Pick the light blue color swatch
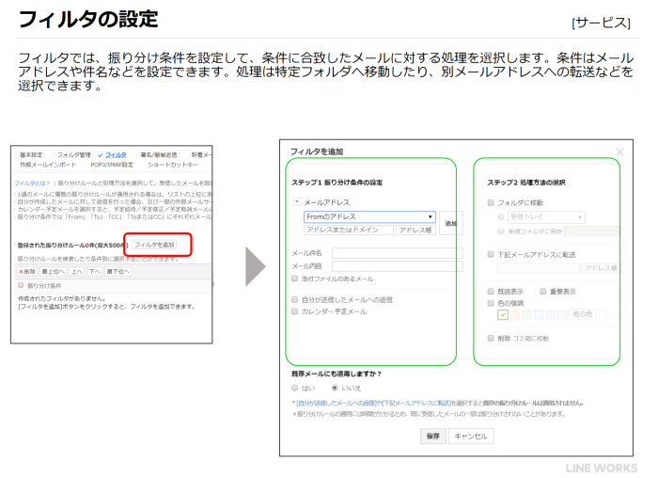This screenshot has height=478, width=658. (538, 314)
